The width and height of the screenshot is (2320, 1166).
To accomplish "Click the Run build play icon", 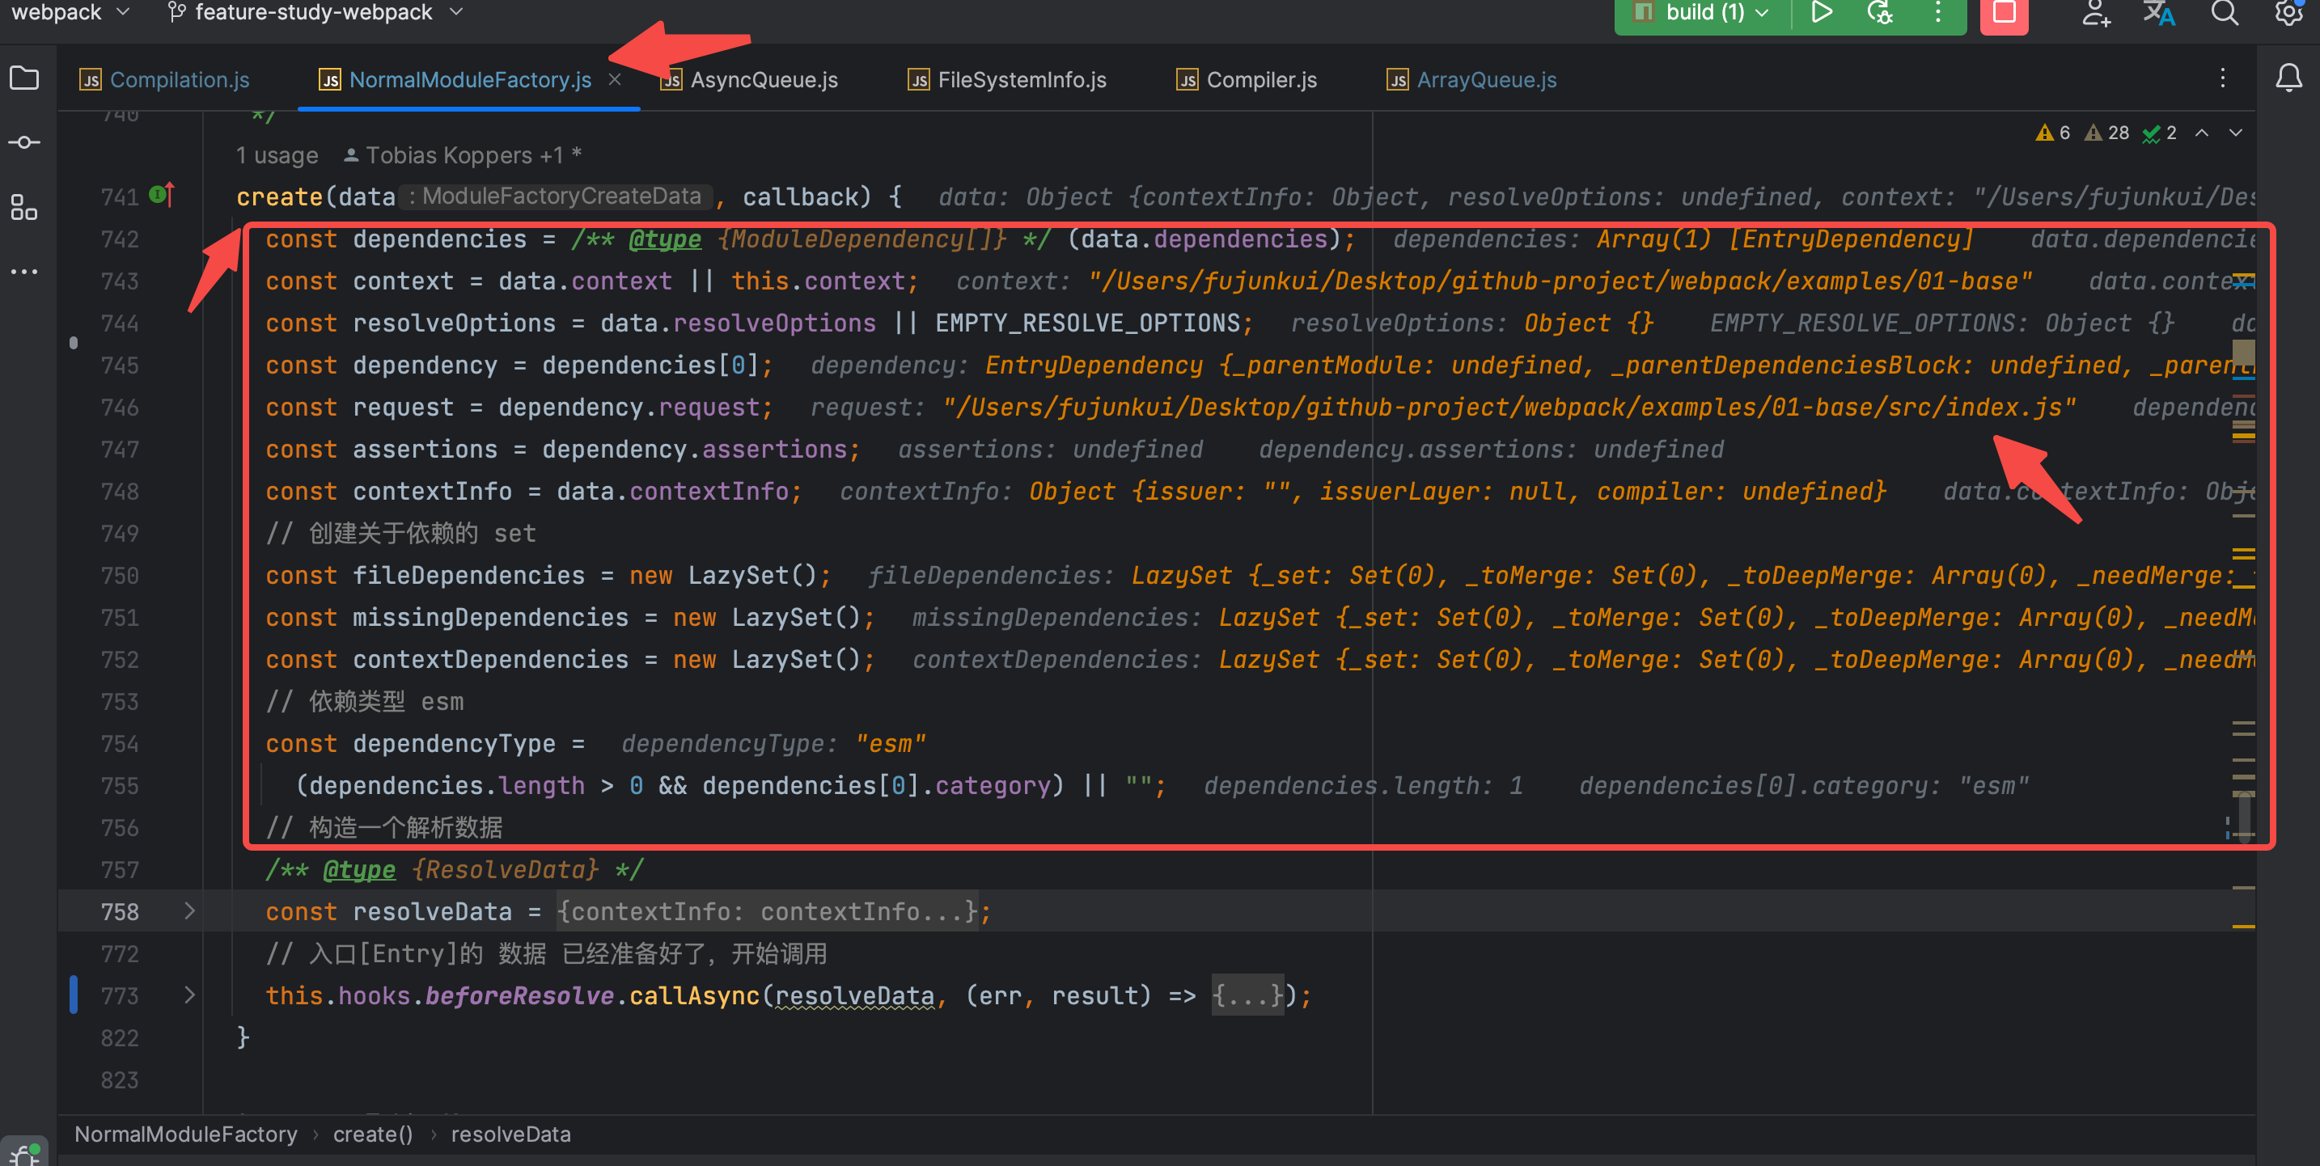I will coord(1821,13).
